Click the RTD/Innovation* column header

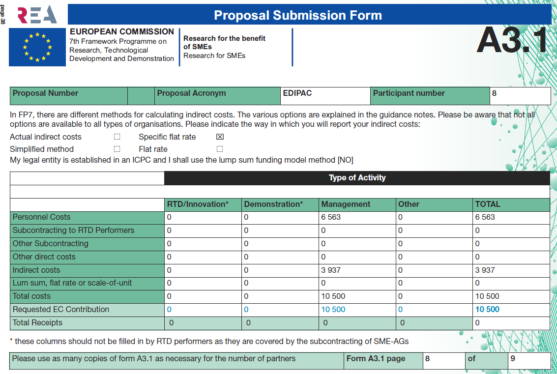pyautogui.click(x=203, y=204)
